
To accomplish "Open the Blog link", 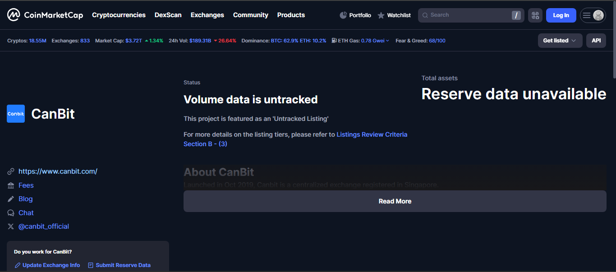I will pos(26,199).
